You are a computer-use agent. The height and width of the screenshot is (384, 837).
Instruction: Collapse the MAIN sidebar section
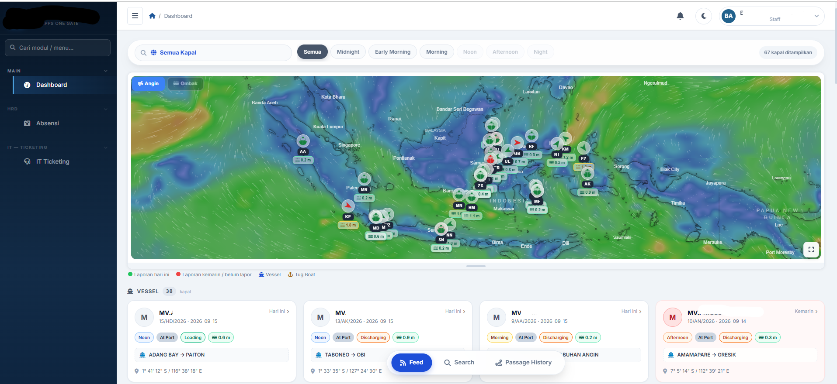58,71
